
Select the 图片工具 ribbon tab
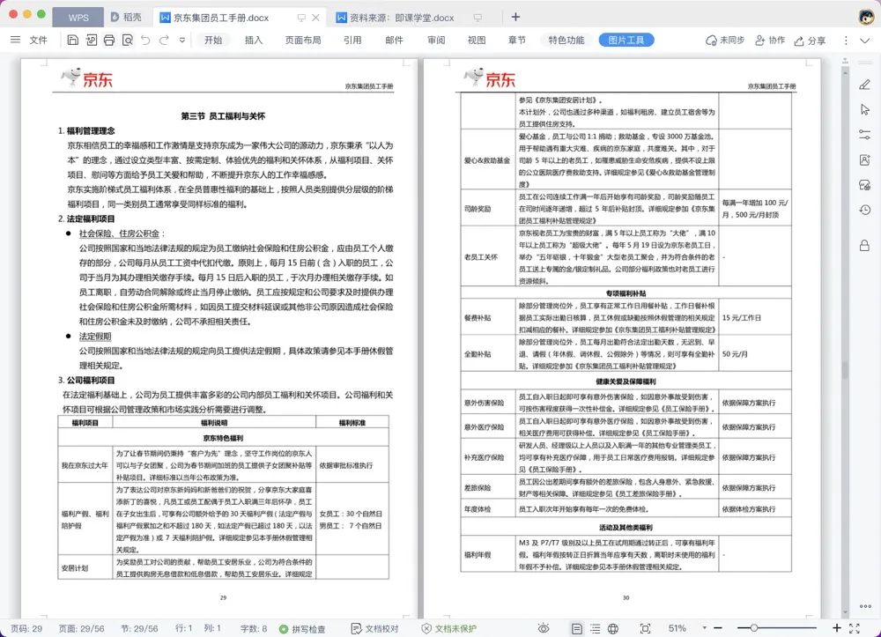tap(626, 40)
